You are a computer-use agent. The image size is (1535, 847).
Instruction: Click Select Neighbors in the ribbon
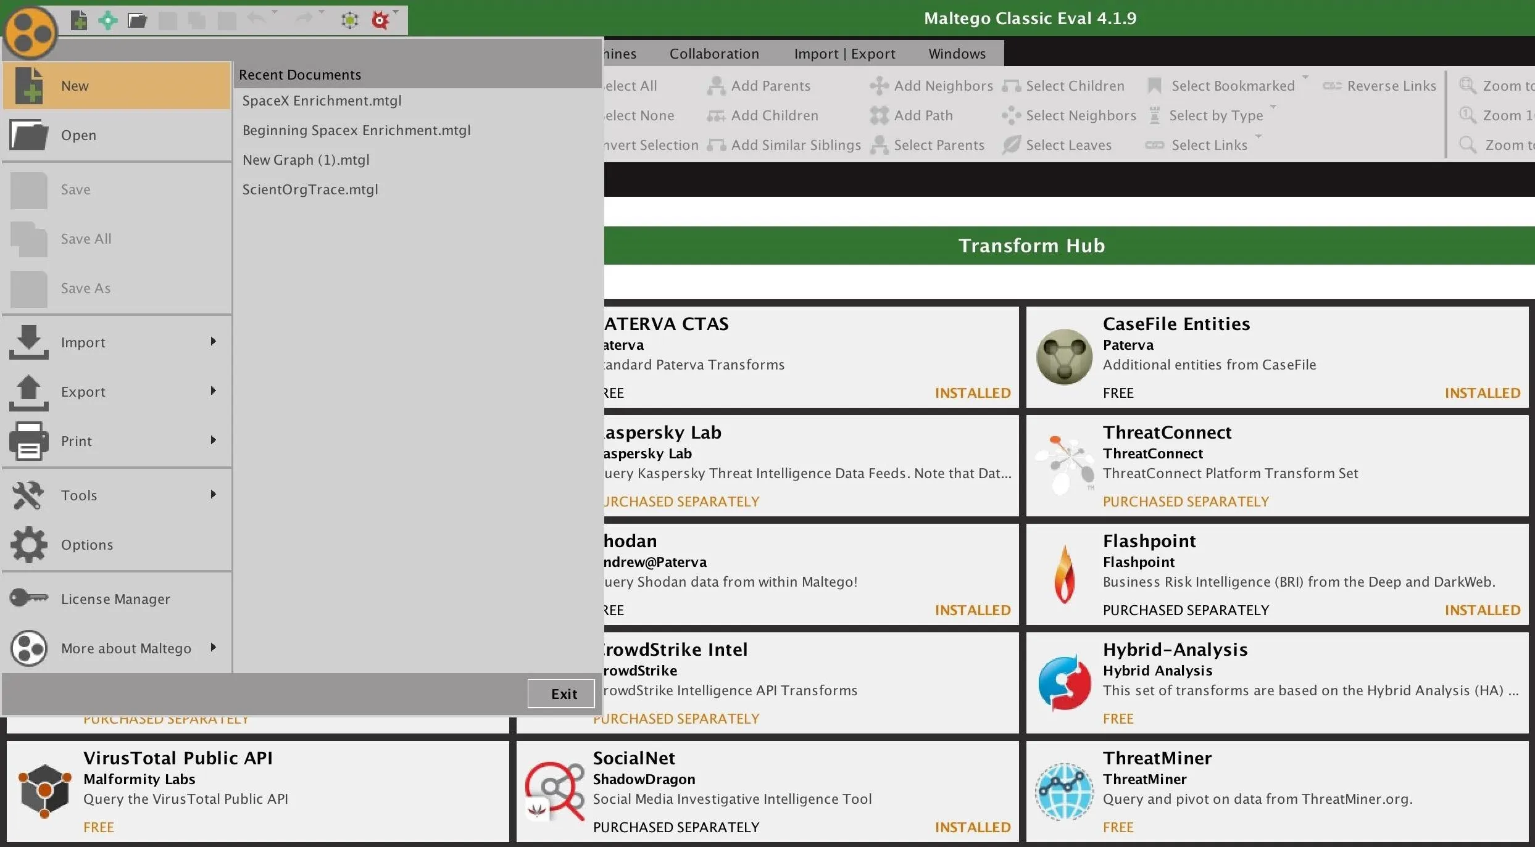point(1068,115)
